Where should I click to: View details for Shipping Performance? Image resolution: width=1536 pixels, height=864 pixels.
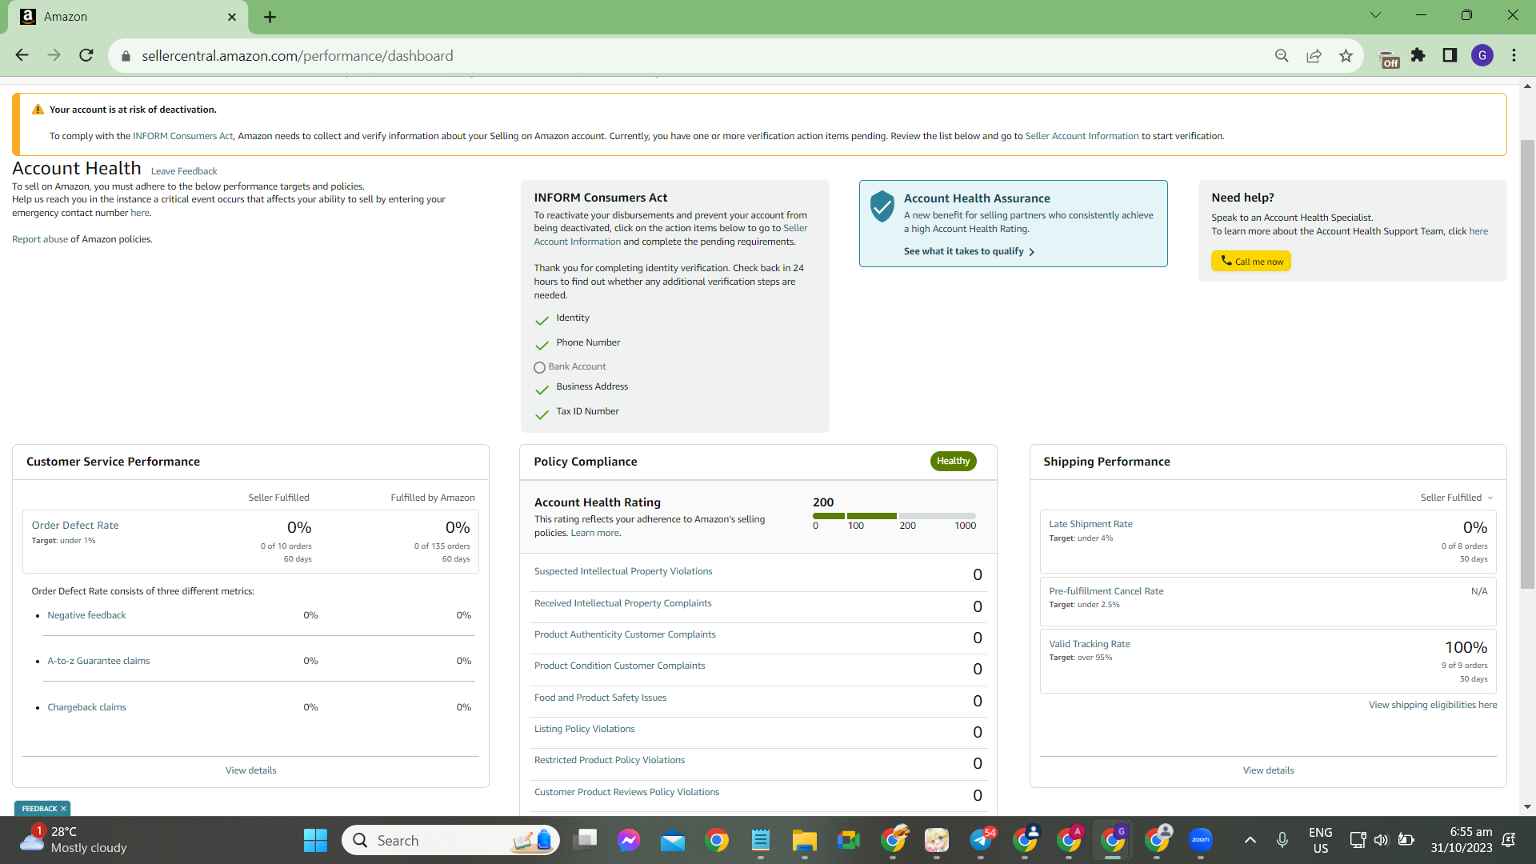(x=1268, y=770)
